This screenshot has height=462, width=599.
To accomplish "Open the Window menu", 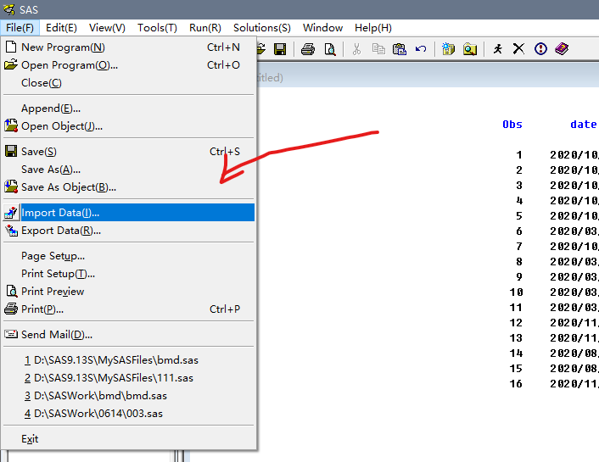I will click(x=322, y=28).
